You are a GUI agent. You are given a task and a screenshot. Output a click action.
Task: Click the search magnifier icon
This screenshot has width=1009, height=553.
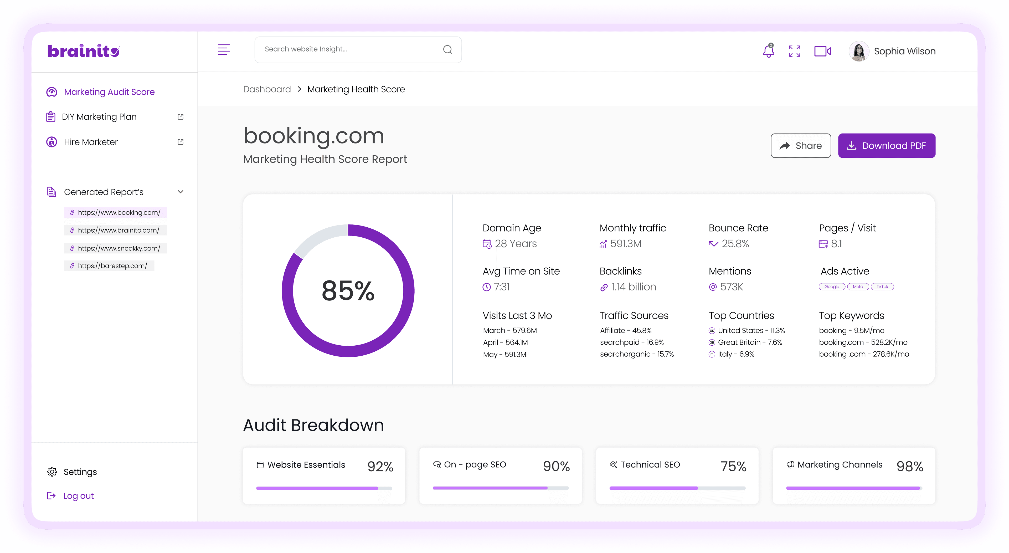coord(447,49)
